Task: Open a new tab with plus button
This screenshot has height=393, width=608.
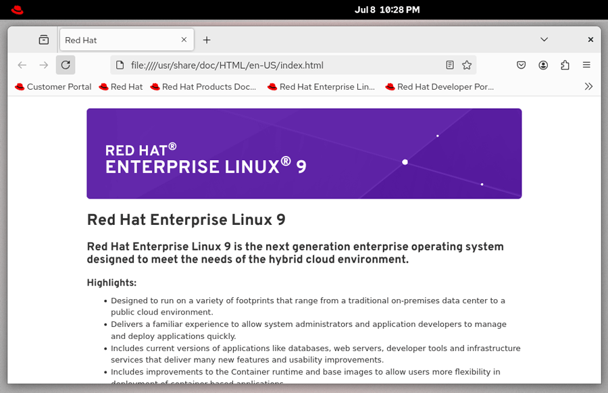Action: coord(207,40)
